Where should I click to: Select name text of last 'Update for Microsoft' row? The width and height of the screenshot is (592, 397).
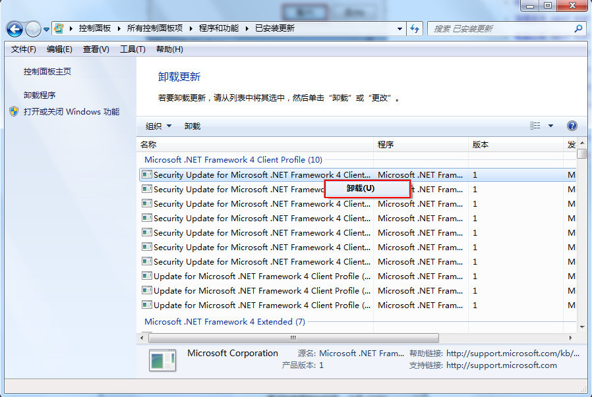pyautogui.click(x=262, y=305)
